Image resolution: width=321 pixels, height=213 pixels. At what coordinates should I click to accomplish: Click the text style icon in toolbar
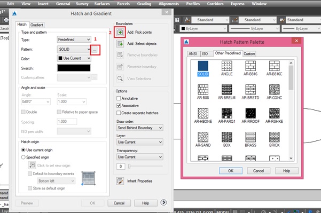pos(187,20)
